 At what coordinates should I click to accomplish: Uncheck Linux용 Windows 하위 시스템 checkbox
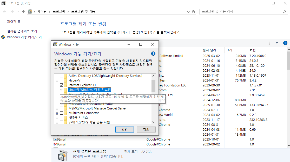(x=61, y=90)
